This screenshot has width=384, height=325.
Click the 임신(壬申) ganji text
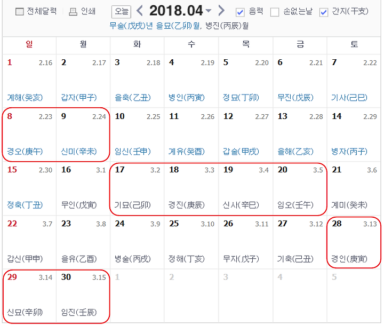(133, 152)
